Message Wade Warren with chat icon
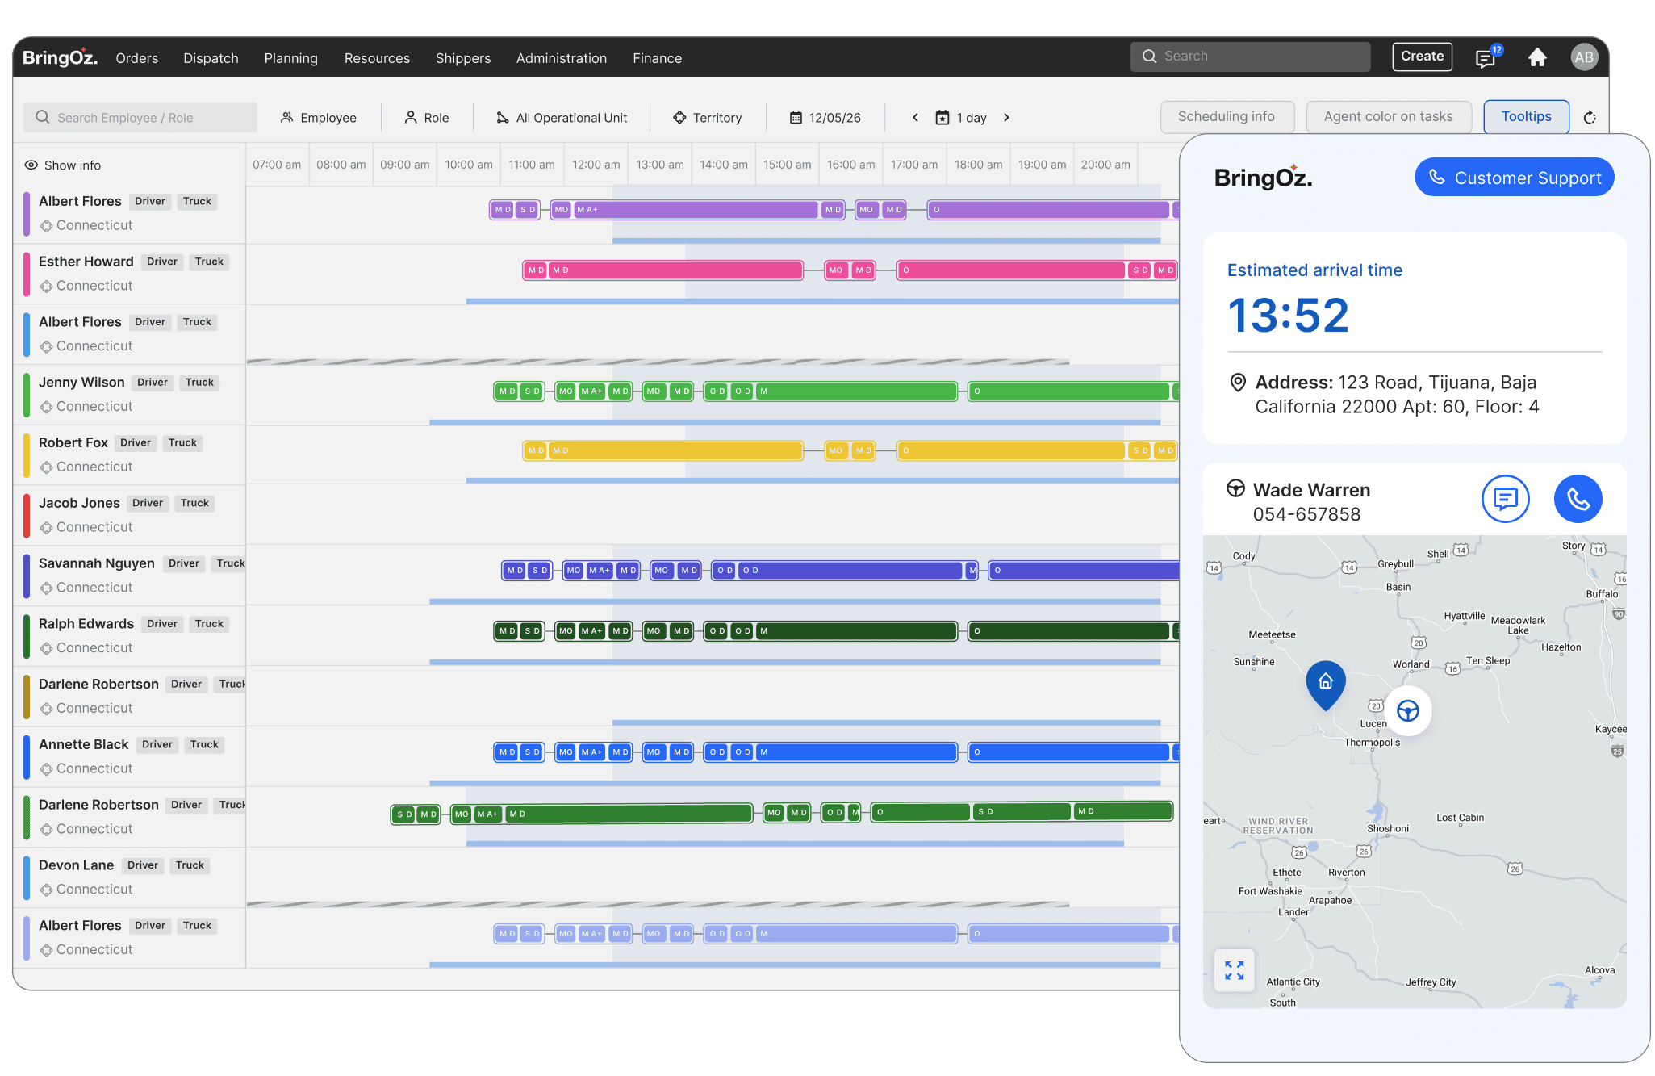This screenshot has width=1655, height=1076. [1505, 499]
